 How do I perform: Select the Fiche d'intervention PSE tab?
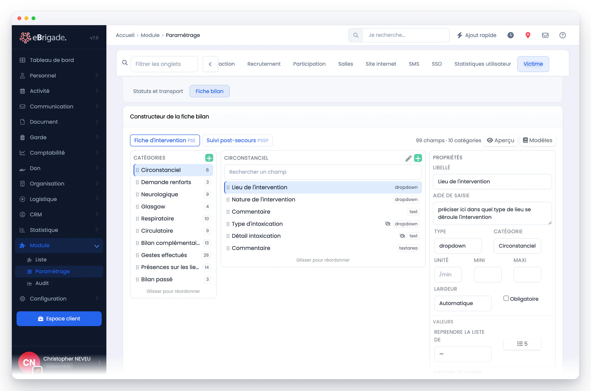tap(165, 140)
